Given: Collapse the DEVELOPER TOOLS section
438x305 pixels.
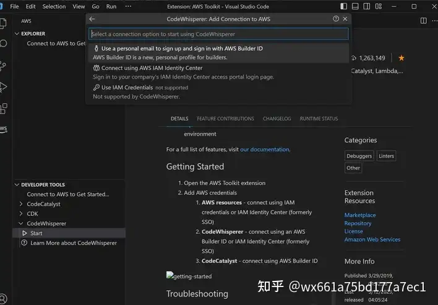Looking at the screenshot, I should tap(17, 184).
